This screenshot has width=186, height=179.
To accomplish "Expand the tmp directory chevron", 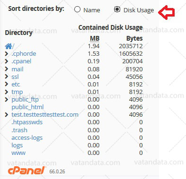I will pyautogui.click(x=6, y=92).
